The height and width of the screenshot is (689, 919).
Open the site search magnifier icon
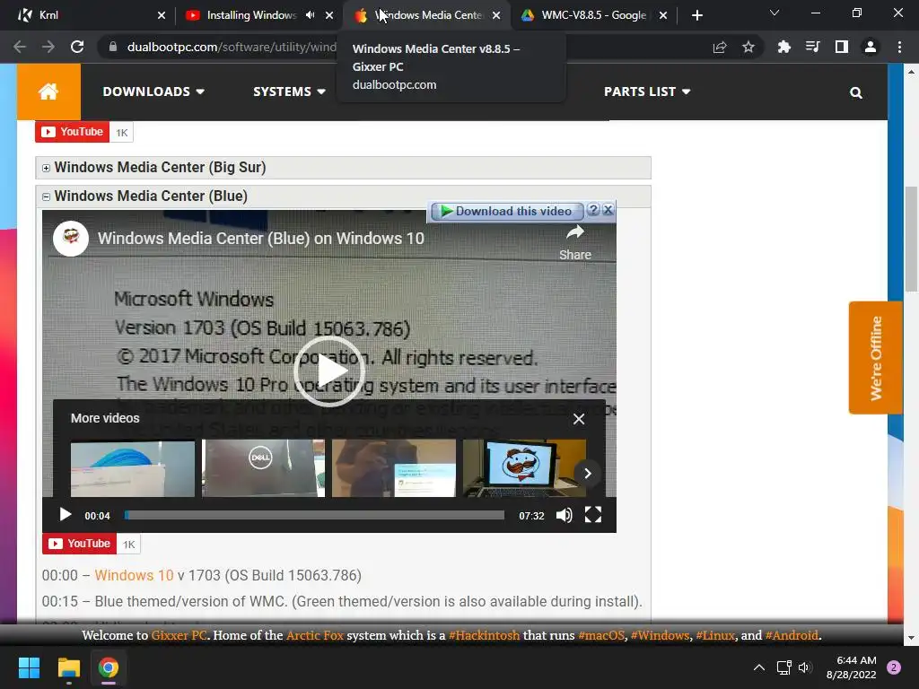point(855,92)
